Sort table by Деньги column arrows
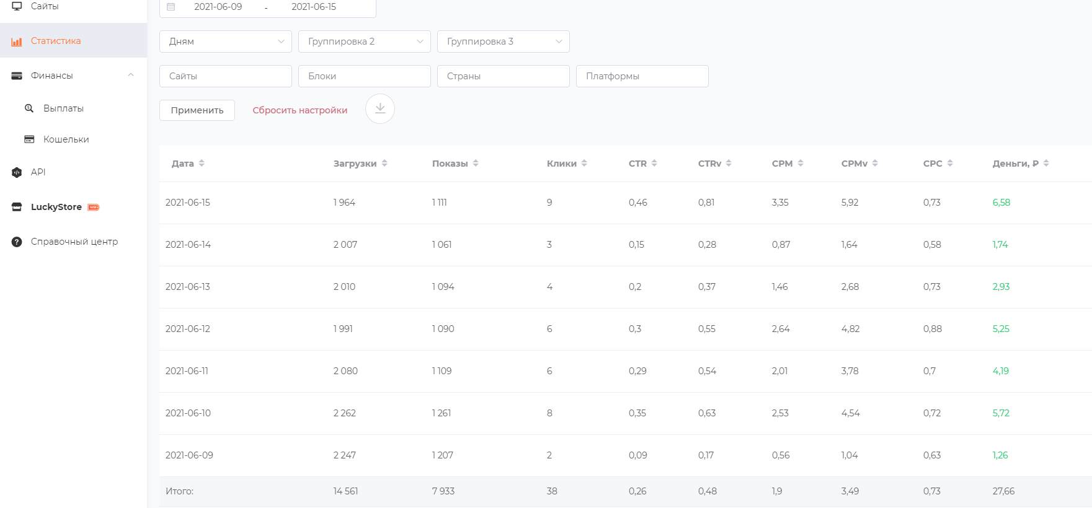The image size is (1092, 508). tap(1046, 164)
